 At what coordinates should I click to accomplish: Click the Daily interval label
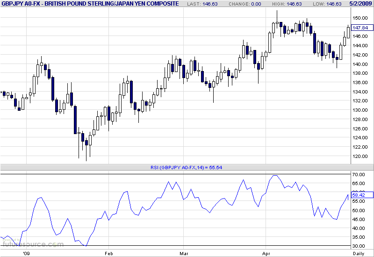coord(359,254)
